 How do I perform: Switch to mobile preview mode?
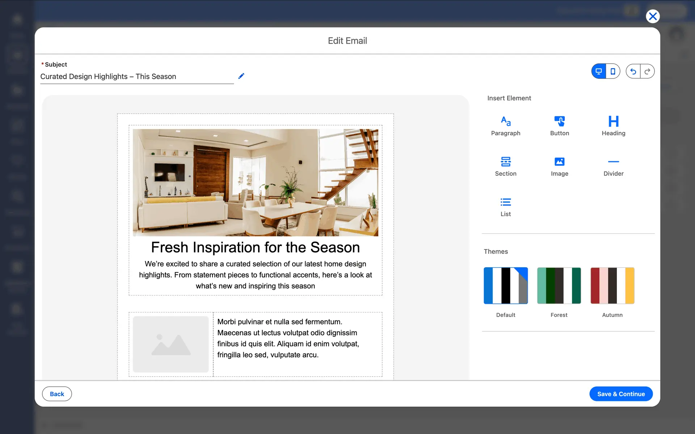[x=612, y=71]
